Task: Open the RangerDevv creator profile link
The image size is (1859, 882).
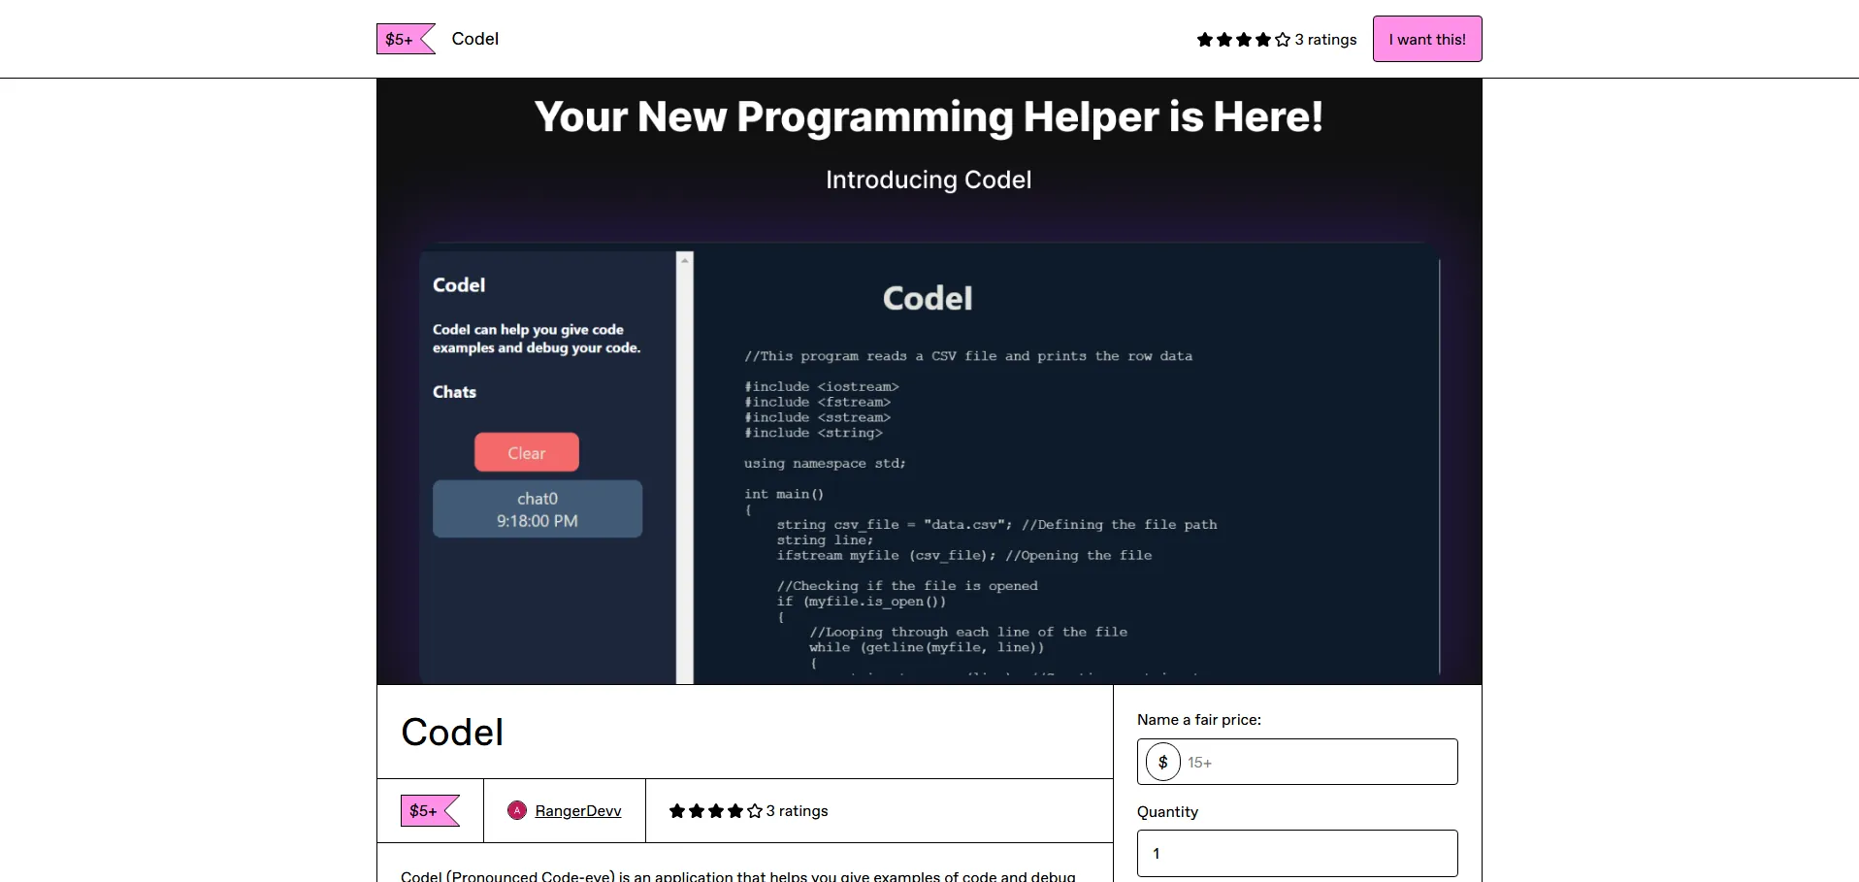Action: (577, 811)
